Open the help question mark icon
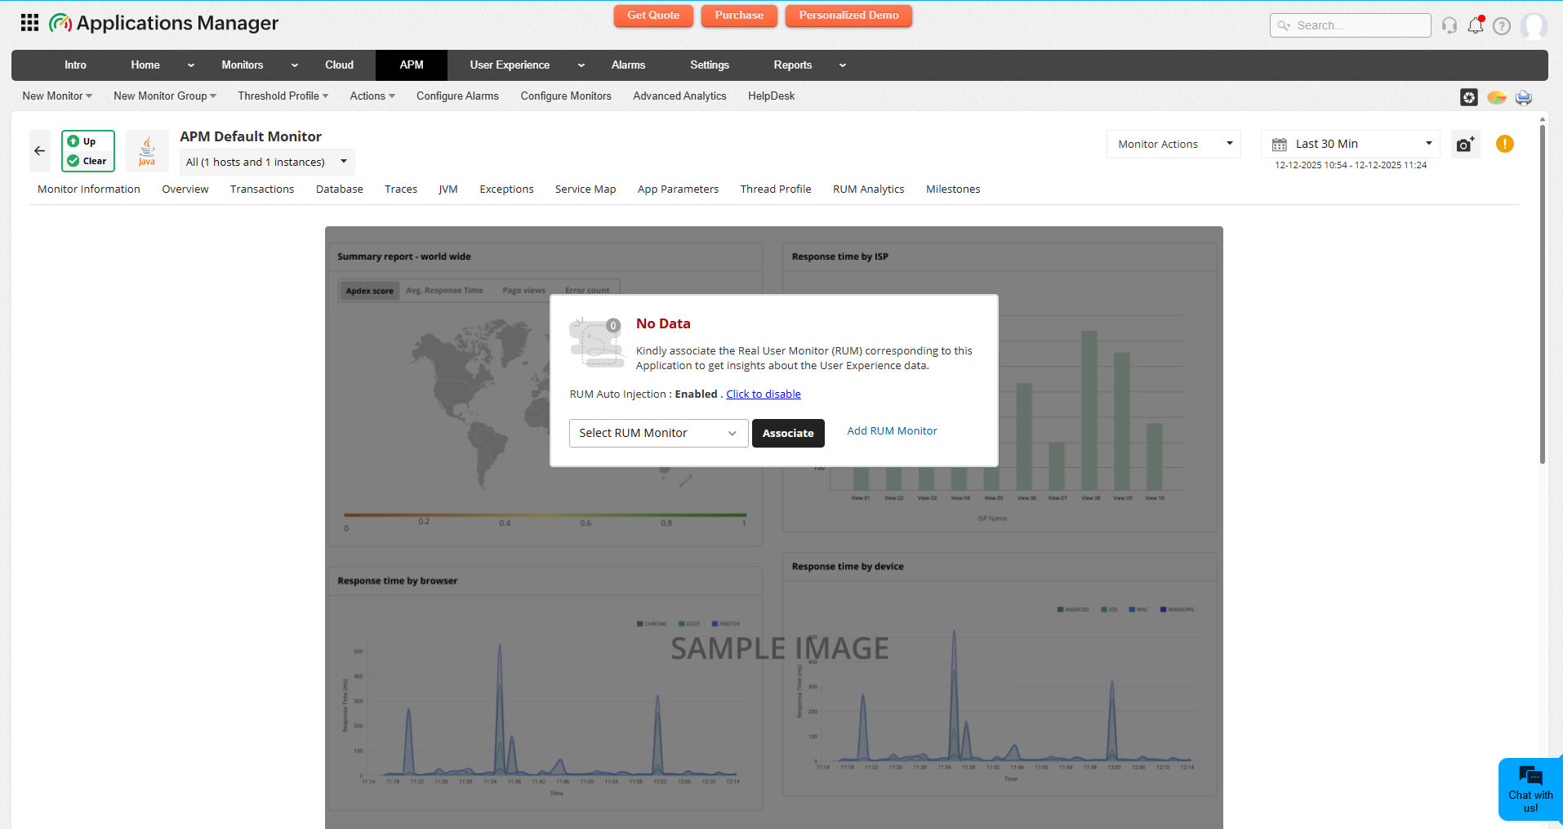 [x=1503, y=25]
